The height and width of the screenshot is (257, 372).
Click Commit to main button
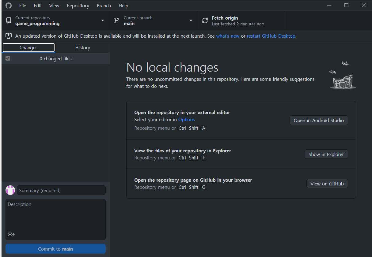coord(55,249)
